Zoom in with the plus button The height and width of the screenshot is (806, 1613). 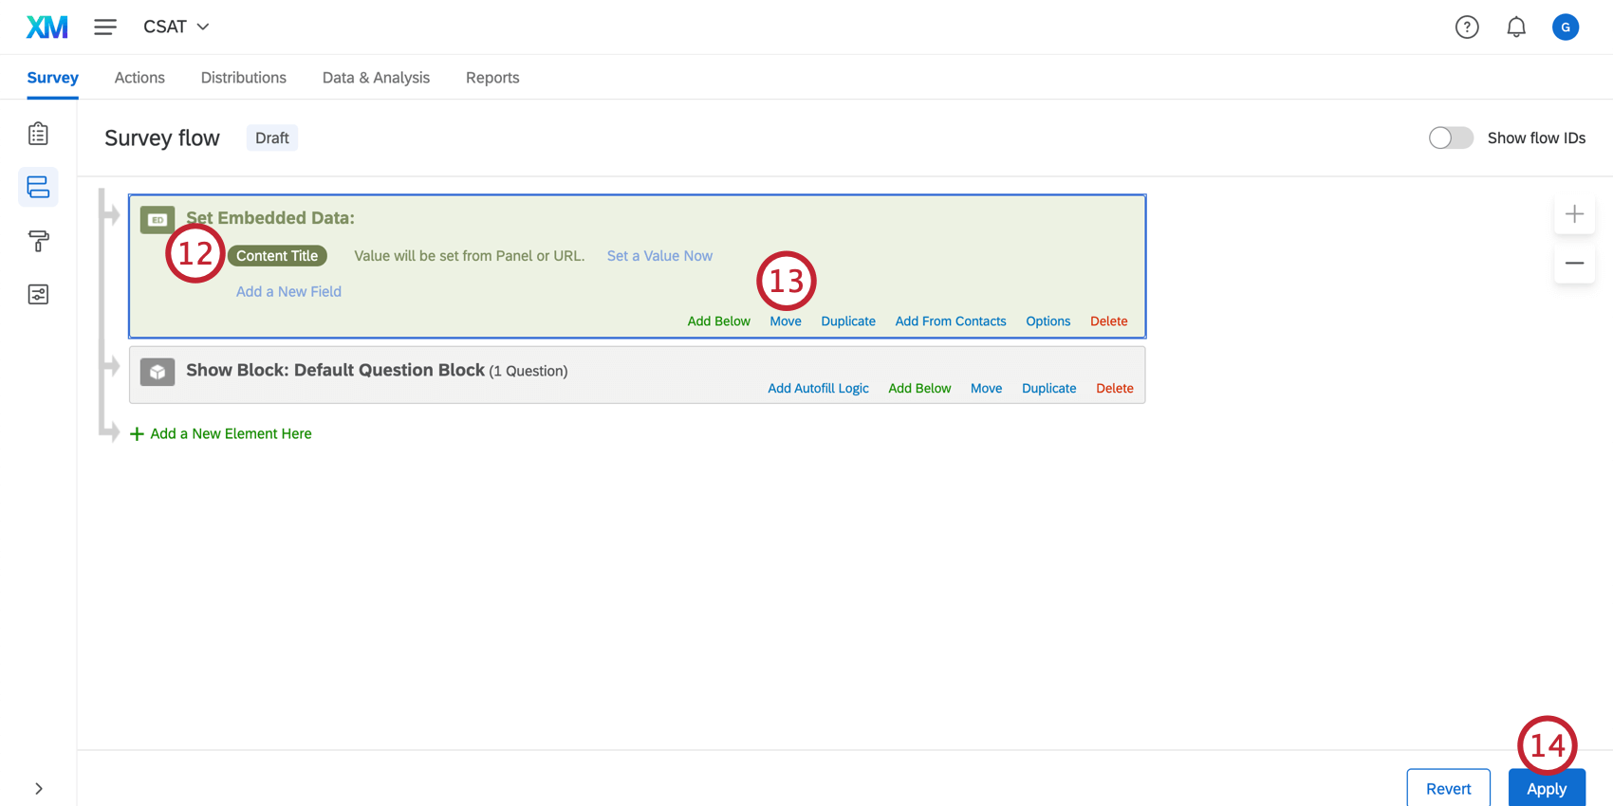tap(1574, 214)
